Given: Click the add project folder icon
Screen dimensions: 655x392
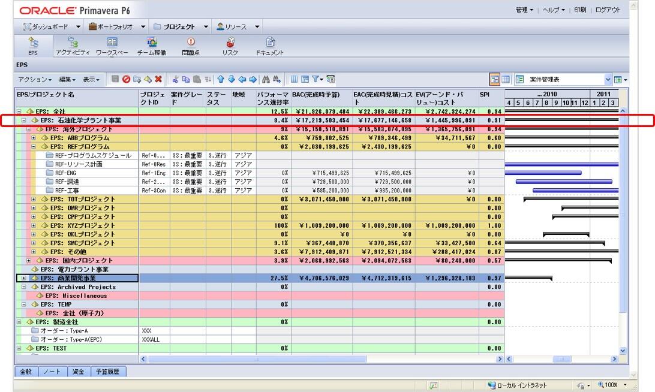Looking at the screenshot, I should coord(137,79).
